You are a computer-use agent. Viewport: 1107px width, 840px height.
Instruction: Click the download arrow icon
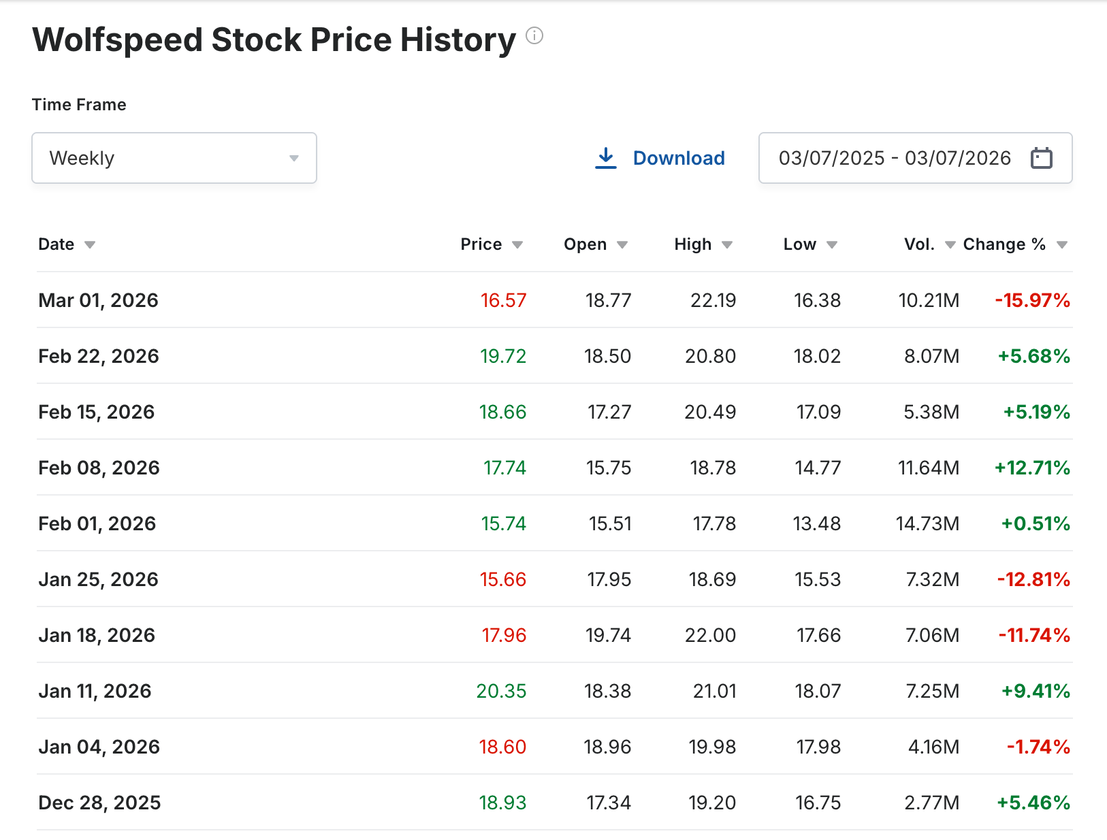(605, 158)
